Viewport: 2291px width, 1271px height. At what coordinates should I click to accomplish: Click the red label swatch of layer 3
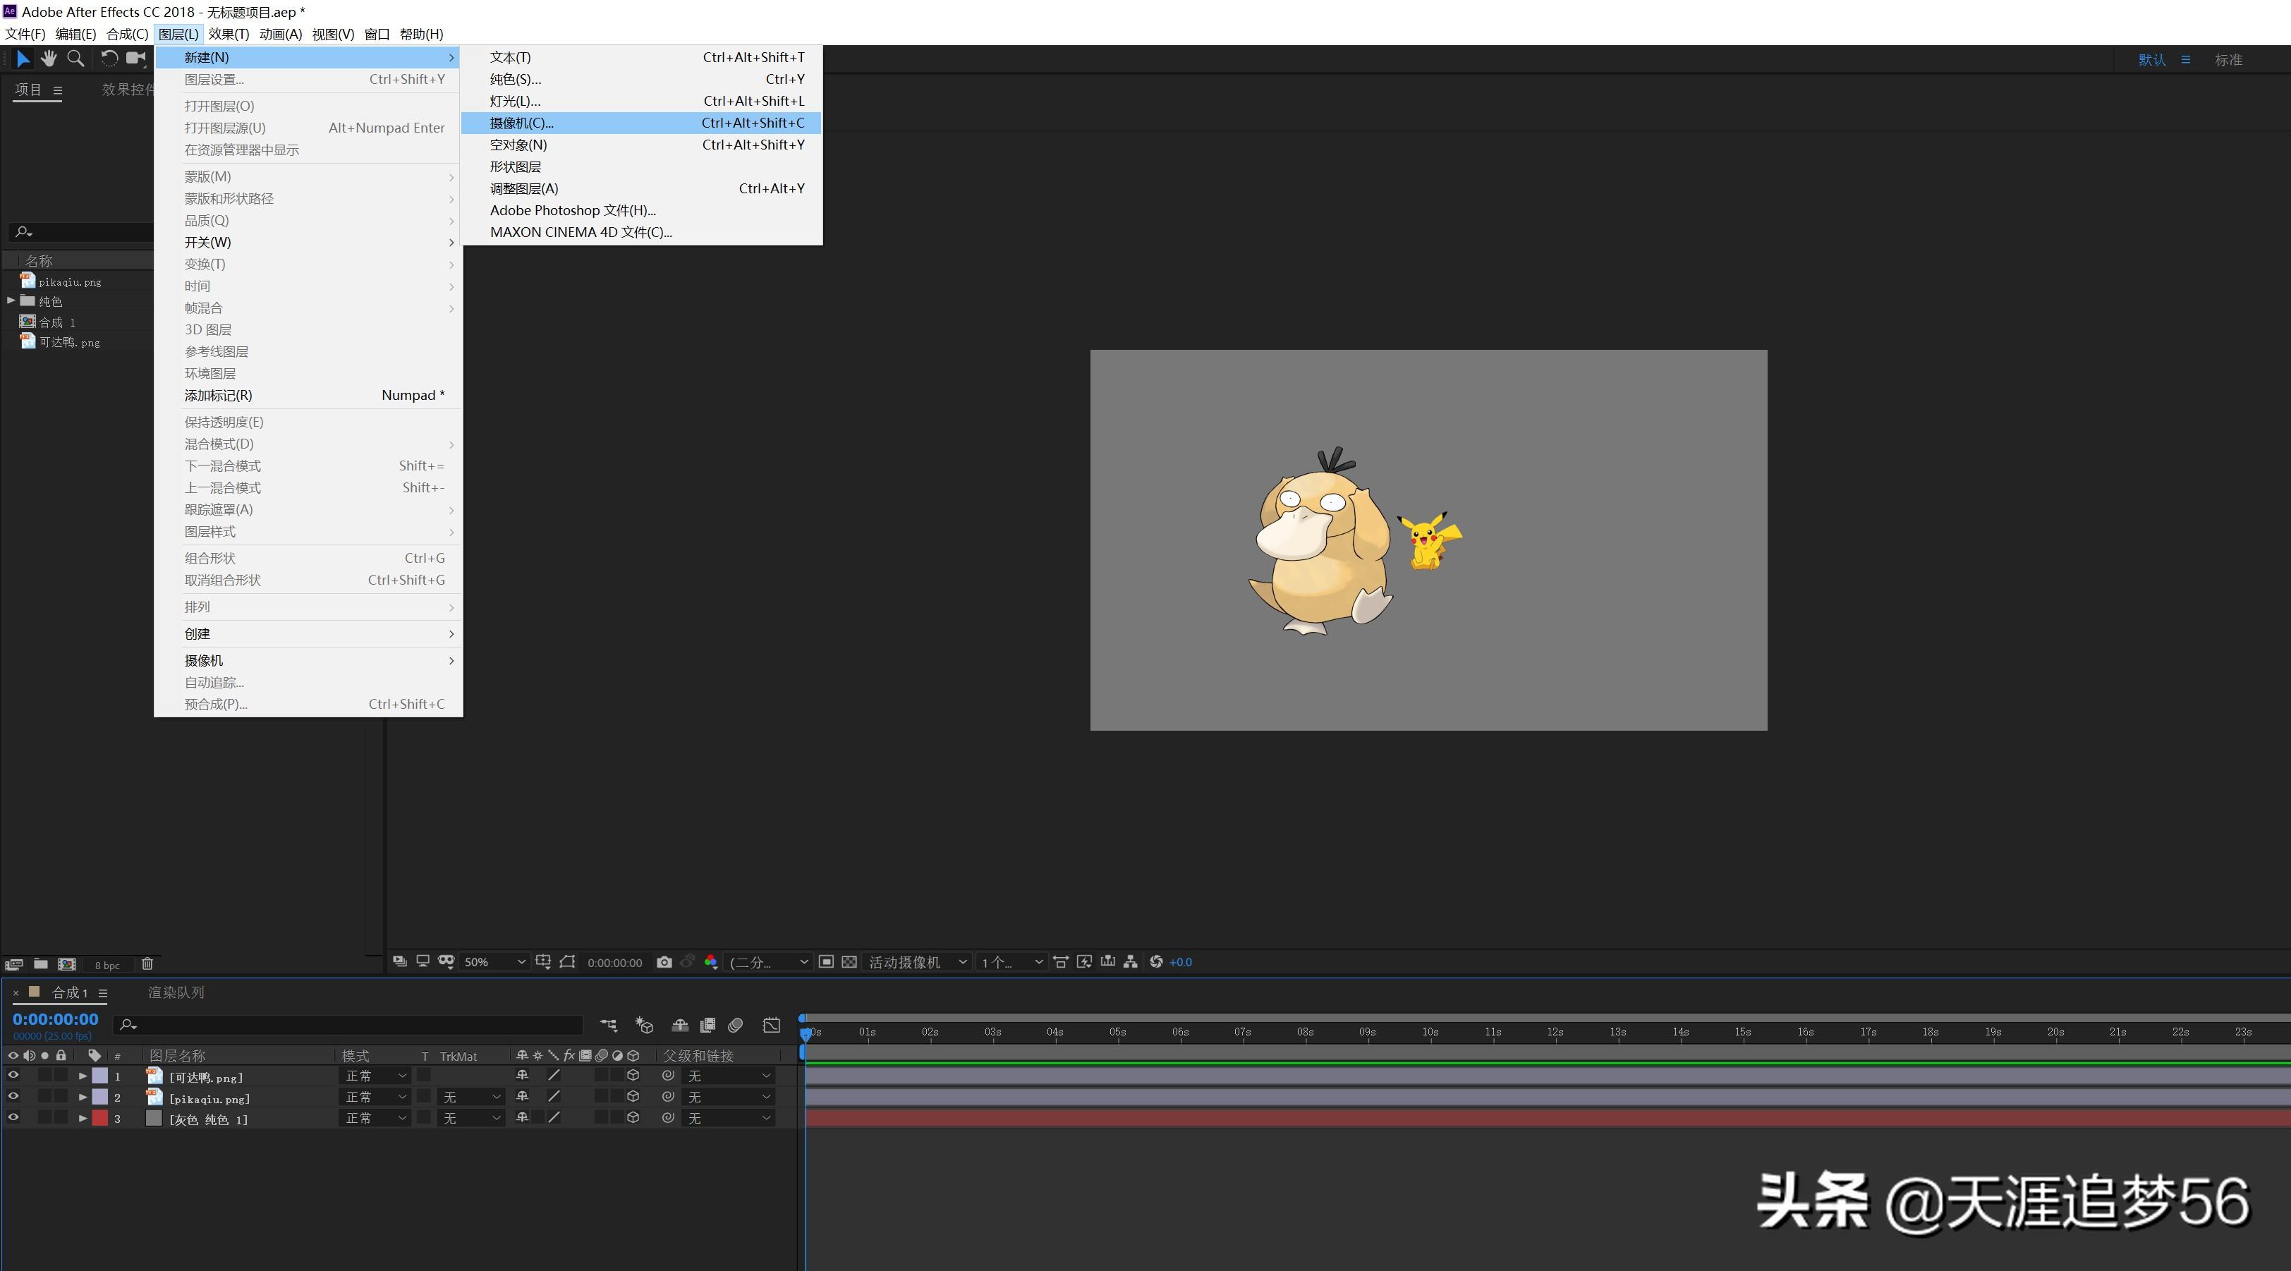(x=99, y=1118)
